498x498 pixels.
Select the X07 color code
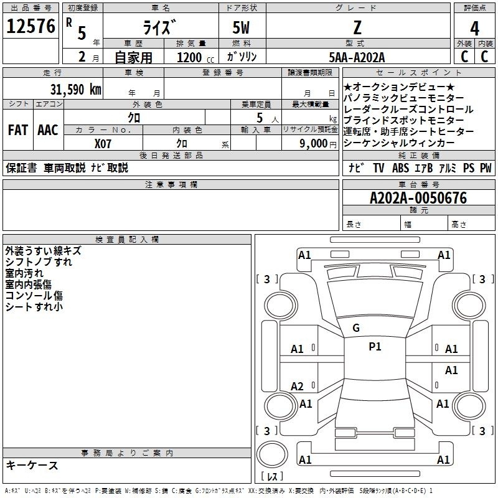coord(103,143)
